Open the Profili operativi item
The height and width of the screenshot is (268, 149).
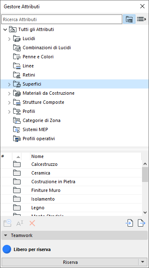coord(39,139)
